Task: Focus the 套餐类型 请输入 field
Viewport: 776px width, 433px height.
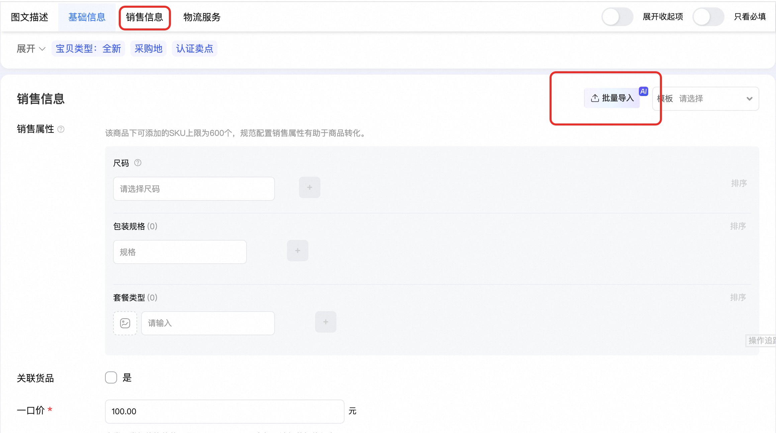Action: 208,323
